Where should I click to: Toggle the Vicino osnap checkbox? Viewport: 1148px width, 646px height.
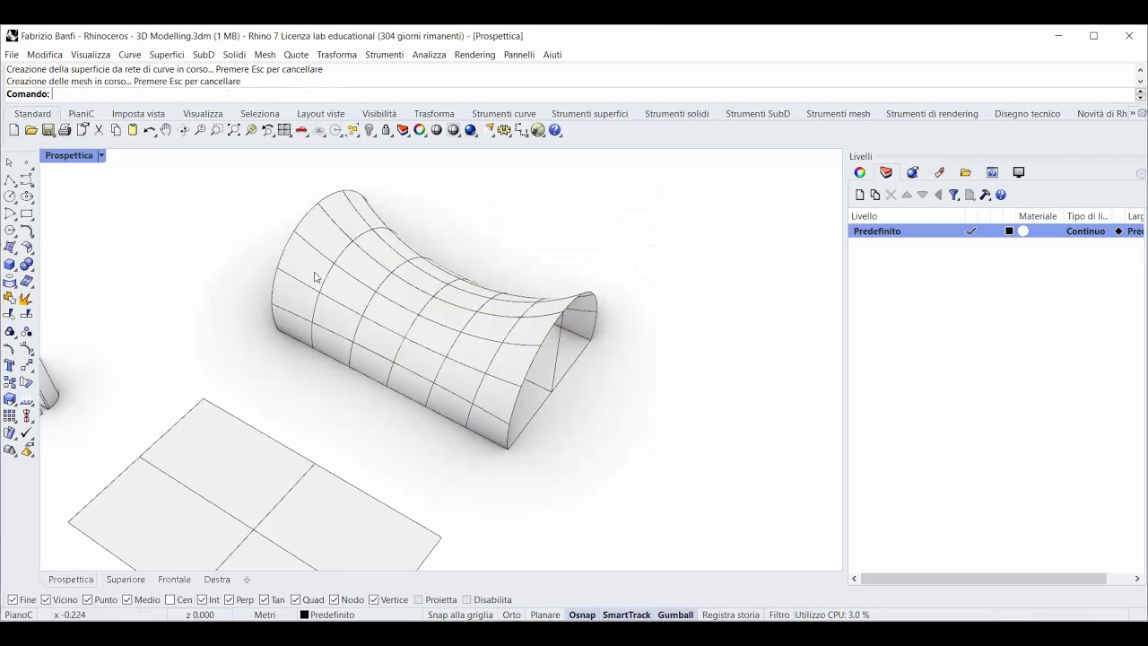[46, 599]
